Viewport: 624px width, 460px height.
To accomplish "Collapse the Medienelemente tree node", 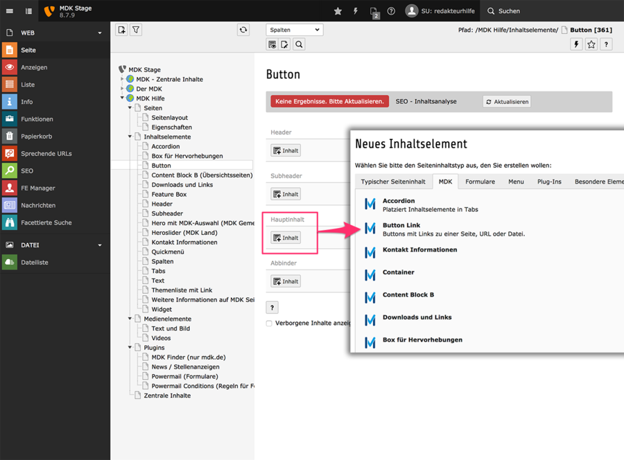I will point(130,319).
